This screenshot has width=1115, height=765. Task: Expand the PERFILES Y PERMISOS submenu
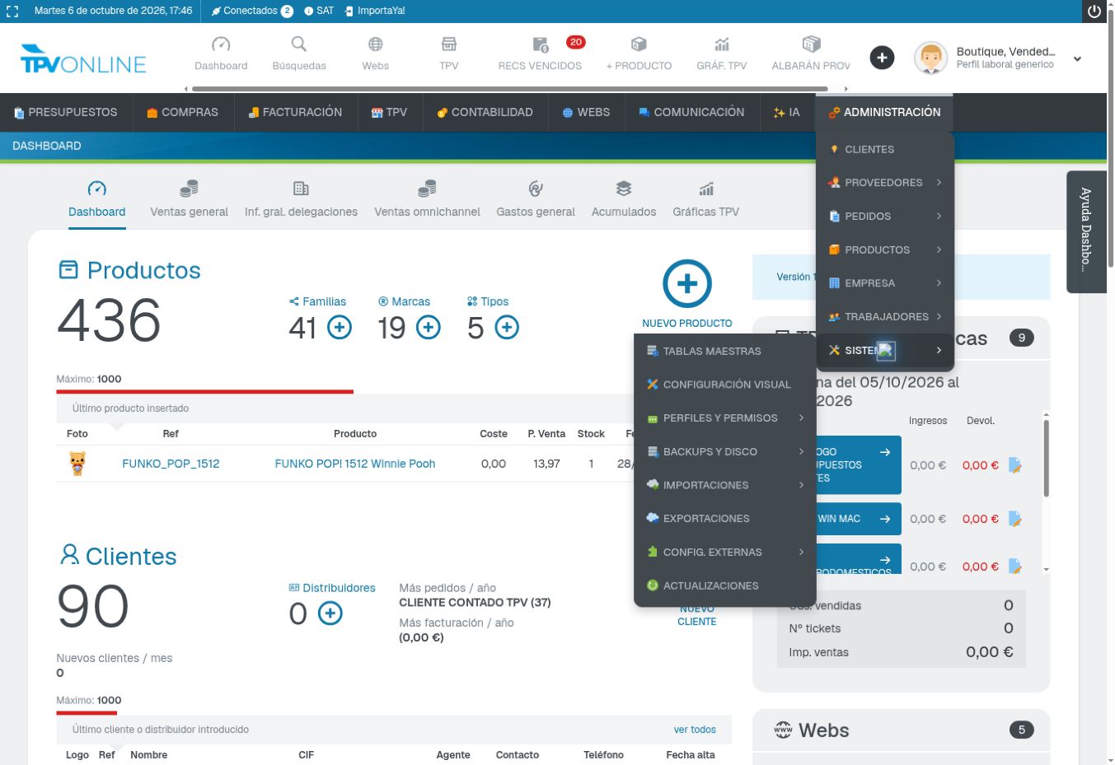click(725, 418)
